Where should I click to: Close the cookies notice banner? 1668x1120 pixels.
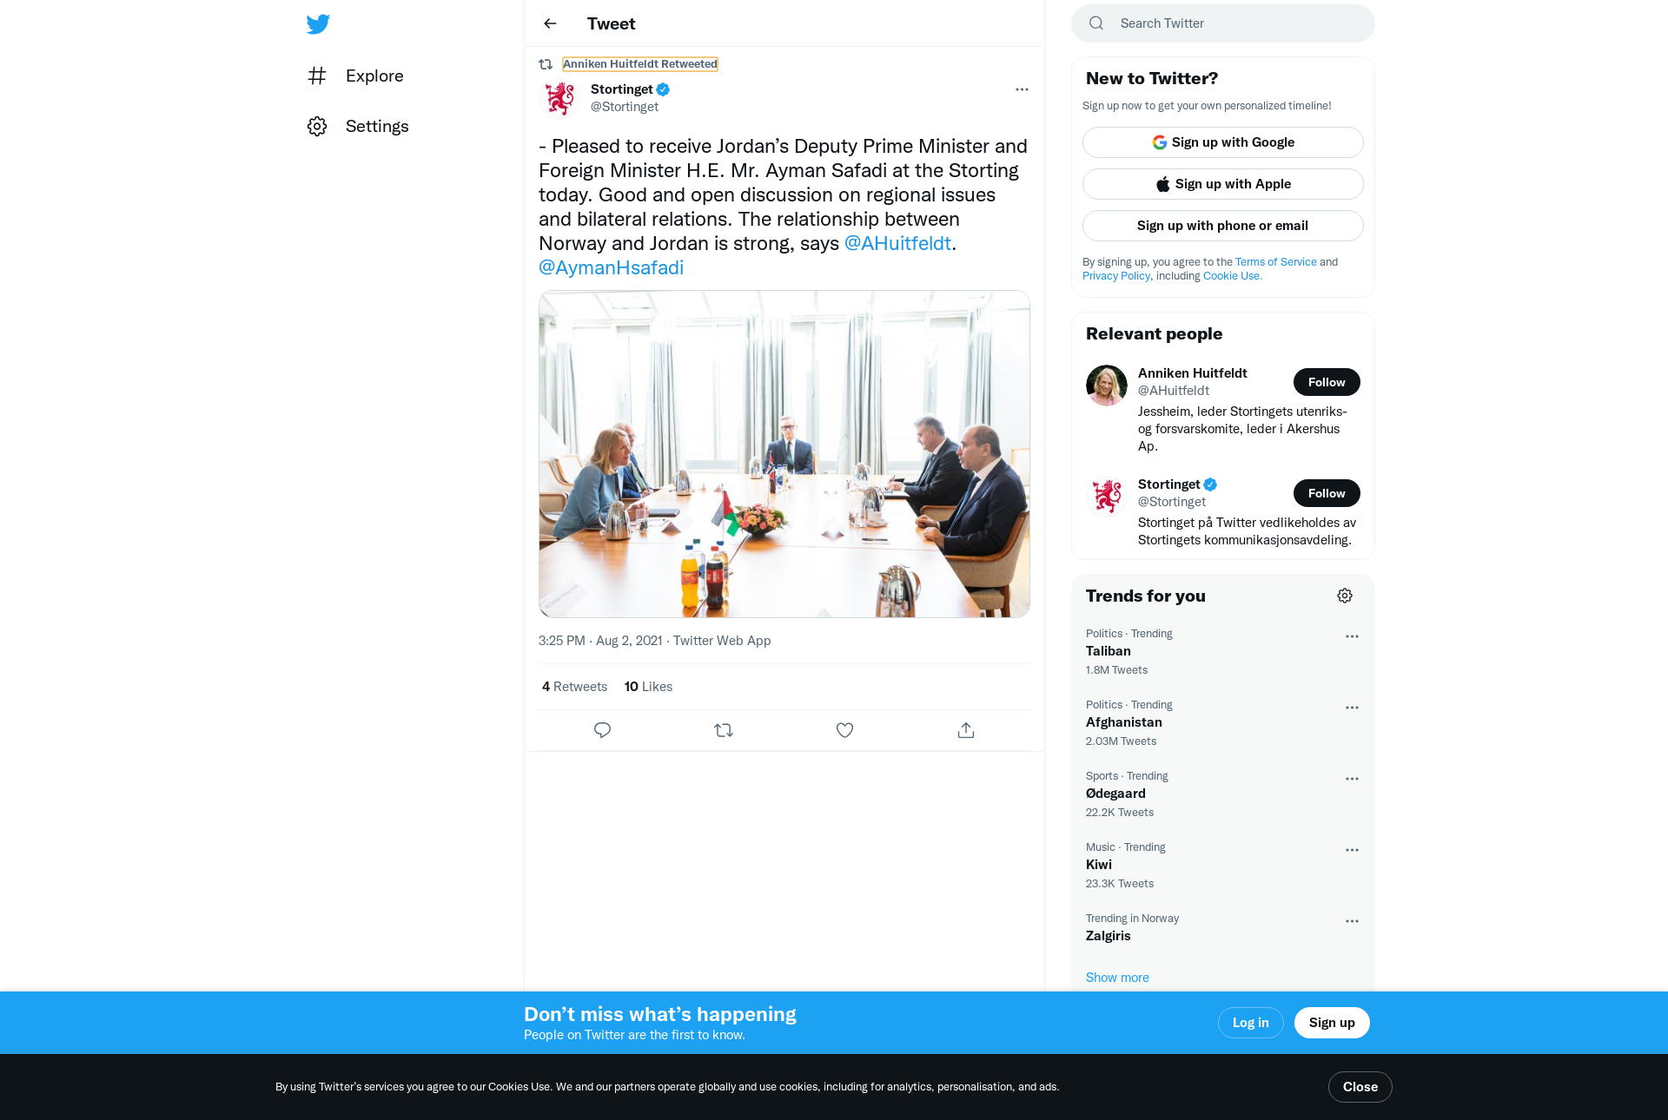pyautogui.click(x=1360, y=1087)
